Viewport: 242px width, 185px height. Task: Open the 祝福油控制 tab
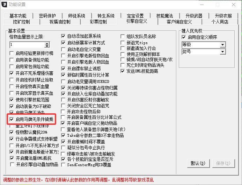click(x=60, y=22)
